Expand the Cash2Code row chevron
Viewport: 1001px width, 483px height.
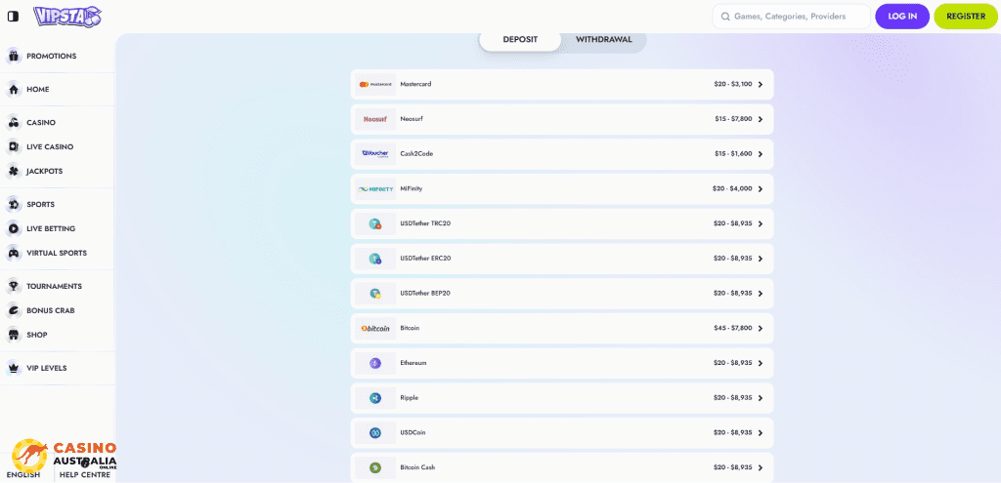pyautogui.click(x=761, y=153)
